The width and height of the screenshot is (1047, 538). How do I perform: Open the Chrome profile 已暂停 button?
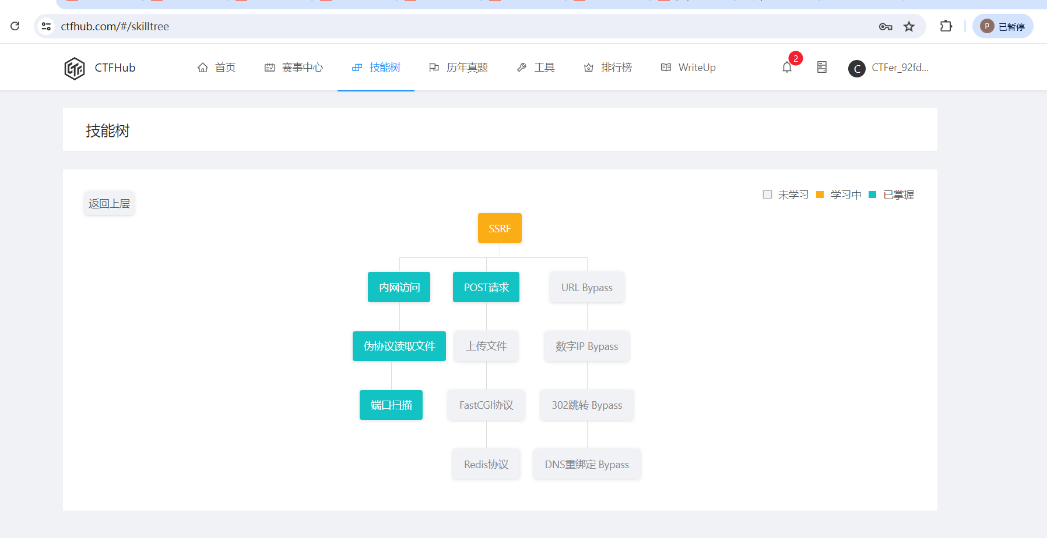1003,26
